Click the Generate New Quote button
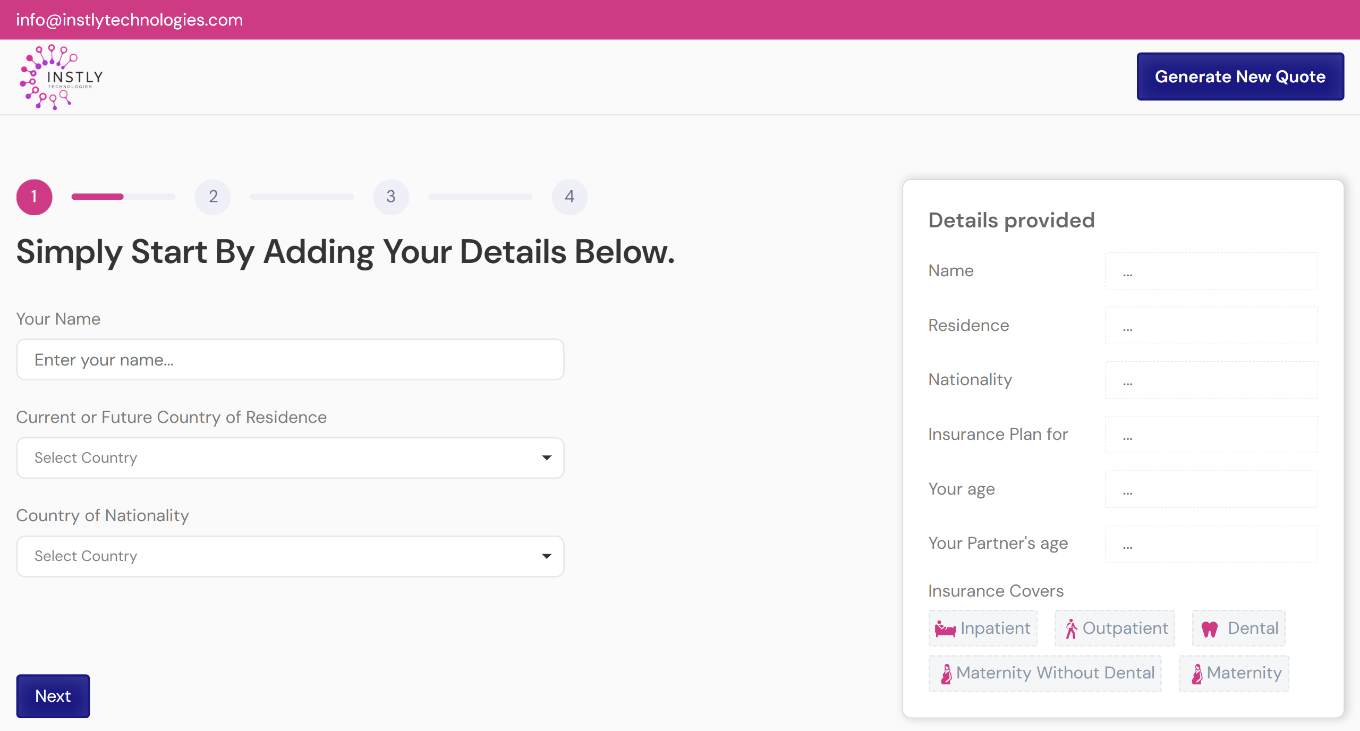This screenshot has width=1360, height=731. pyautogui.click(x=1240, y=76)
